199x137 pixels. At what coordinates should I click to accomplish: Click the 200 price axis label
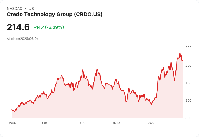[x=188, y=66]
